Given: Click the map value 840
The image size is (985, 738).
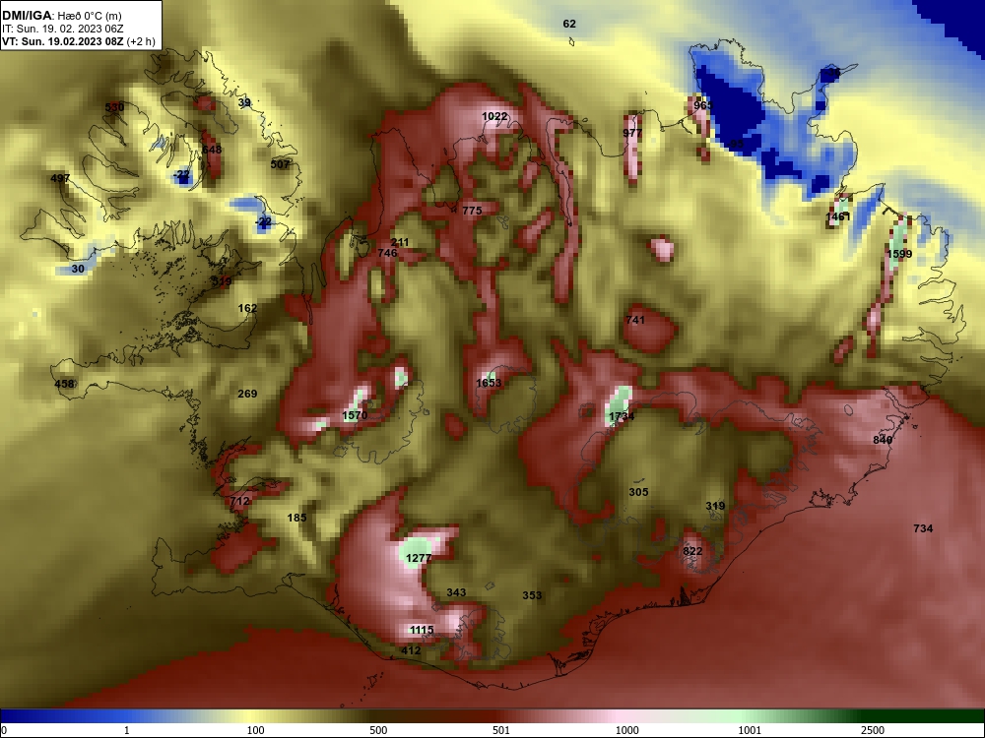Looking at the screenshot, I should (883, 441).
